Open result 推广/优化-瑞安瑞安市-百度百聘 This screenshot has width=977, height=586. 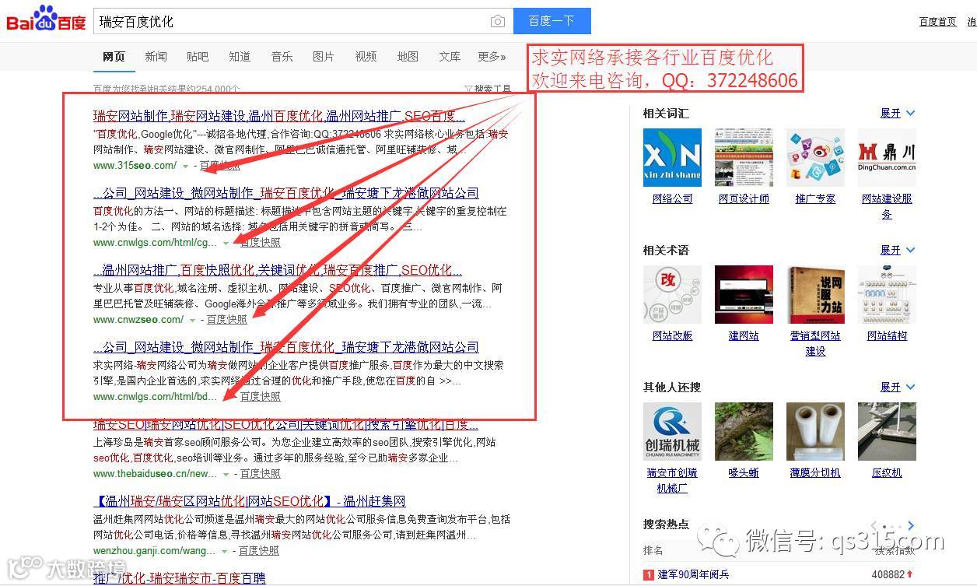click(179, 578)
